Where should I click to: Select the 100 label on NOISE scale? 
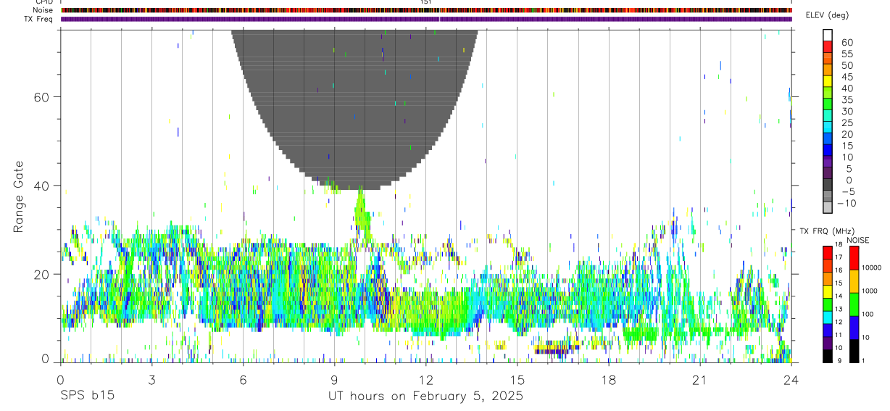pyautogui.click(x=868, y=315)
